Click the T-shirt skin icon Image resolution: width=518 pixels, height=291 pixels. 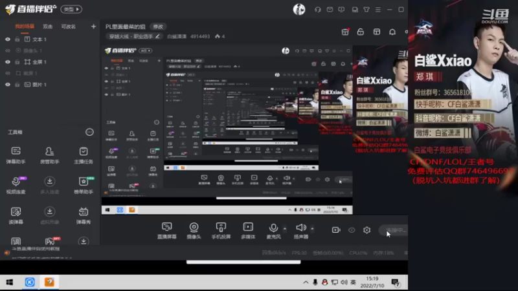[x=366, y=10]
